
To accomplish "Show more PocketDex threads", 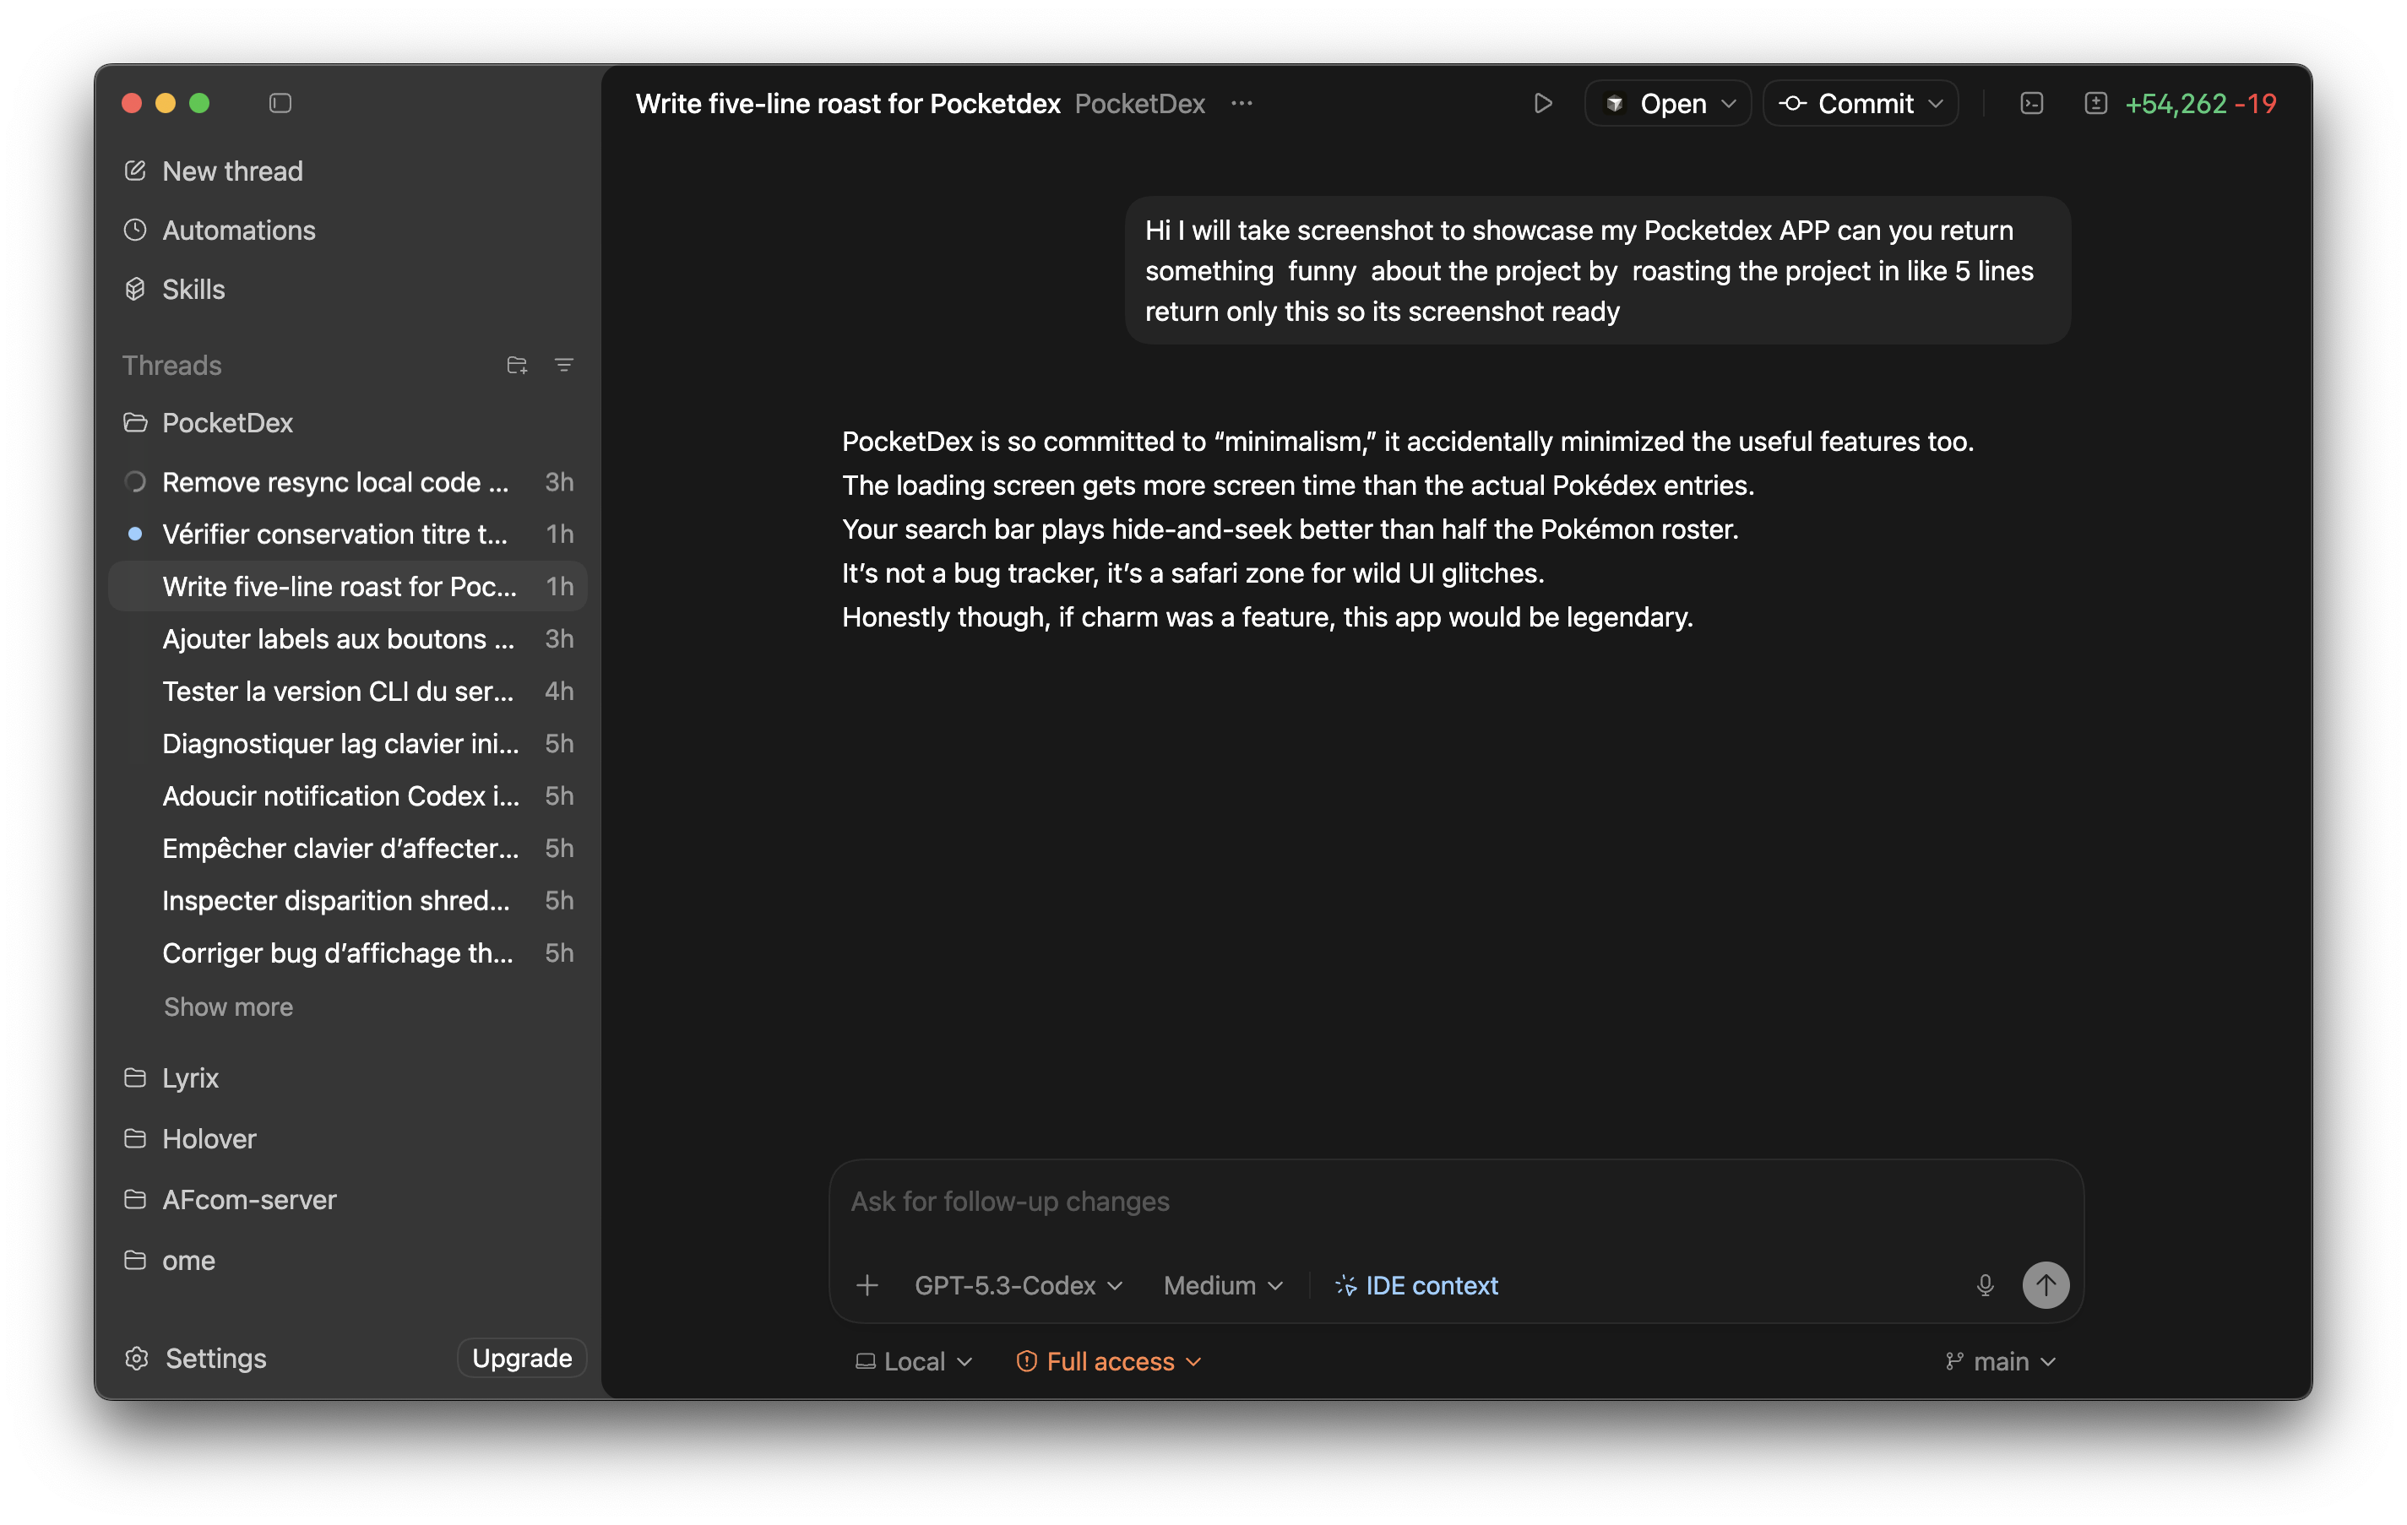I will [x=228, y=1007].
